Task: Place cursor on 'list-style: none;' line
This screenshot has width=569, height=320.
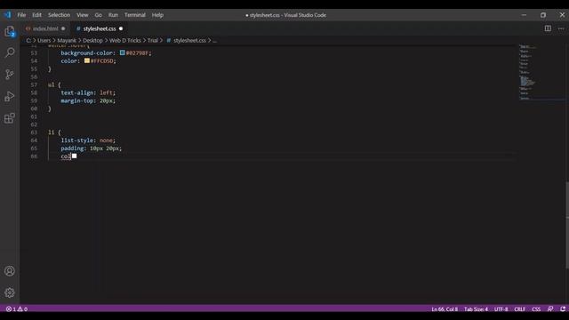Action: pyautogui.click(x=88, y=140)
